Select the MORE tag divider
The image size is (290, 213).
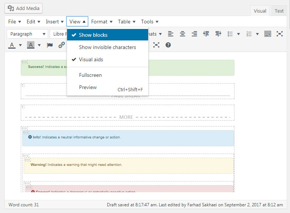(127, 117)
